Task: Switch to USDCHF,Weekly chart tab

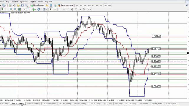Action: tap(65, 103)
